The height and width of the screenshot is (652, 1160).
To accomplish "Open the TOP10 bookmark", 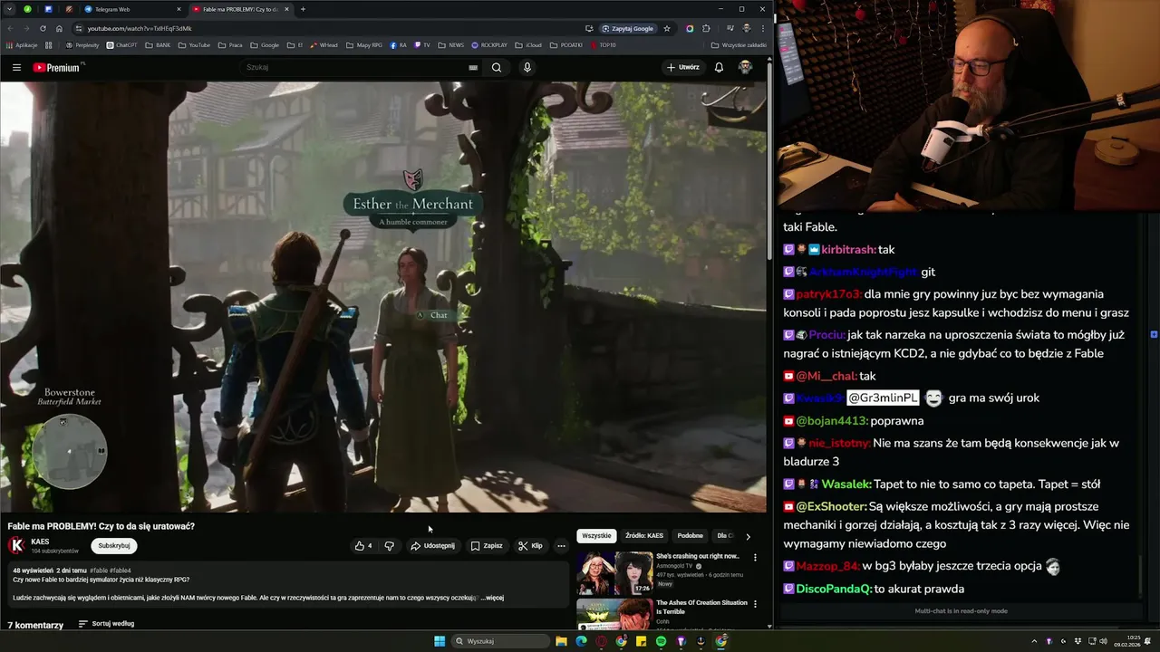I will (603, 44).
